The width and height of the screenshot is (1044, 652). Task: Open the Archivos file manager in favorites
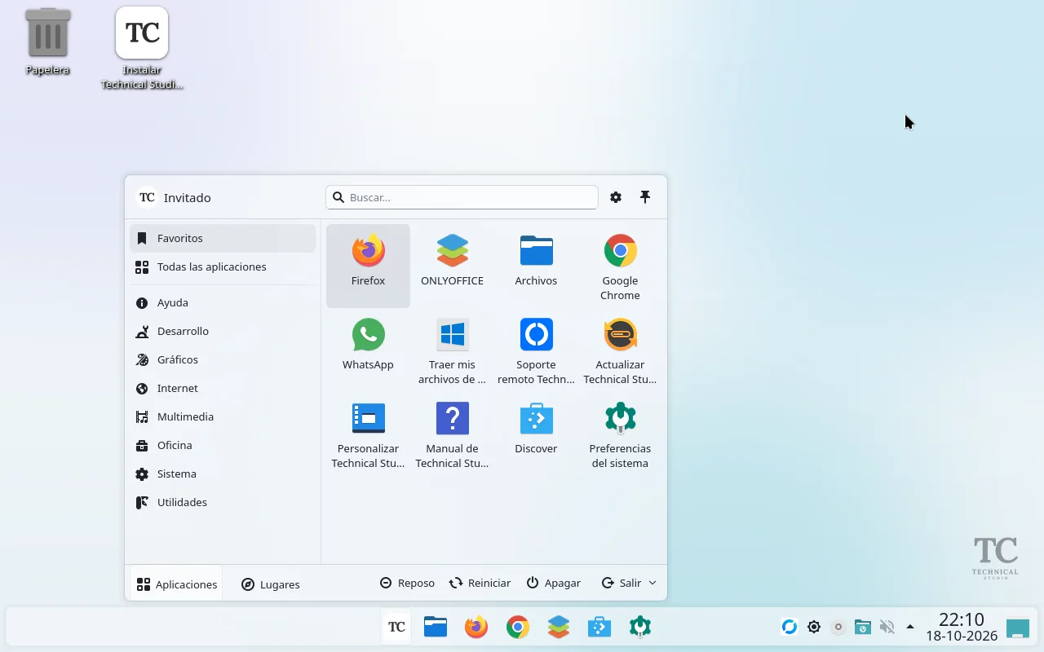click(x=536, y=266)
